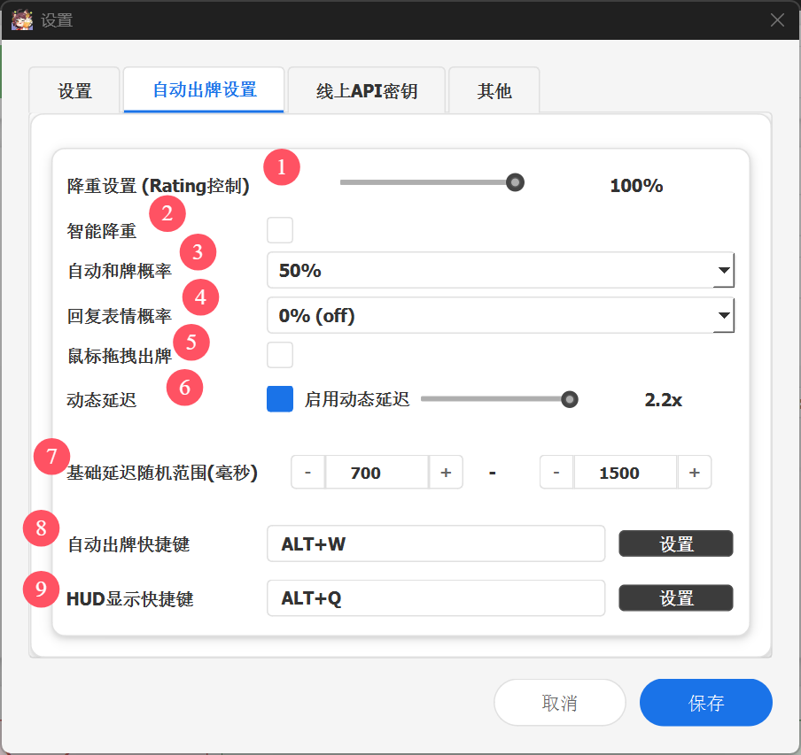Click badge 9 beside HUD显示快捷键

[41, 589]
